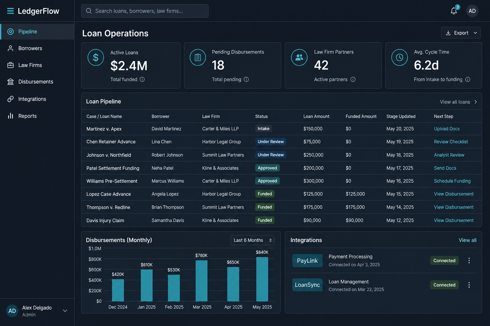
Task: Click the Disbursements bank icon
Action: tap(11, 82)
